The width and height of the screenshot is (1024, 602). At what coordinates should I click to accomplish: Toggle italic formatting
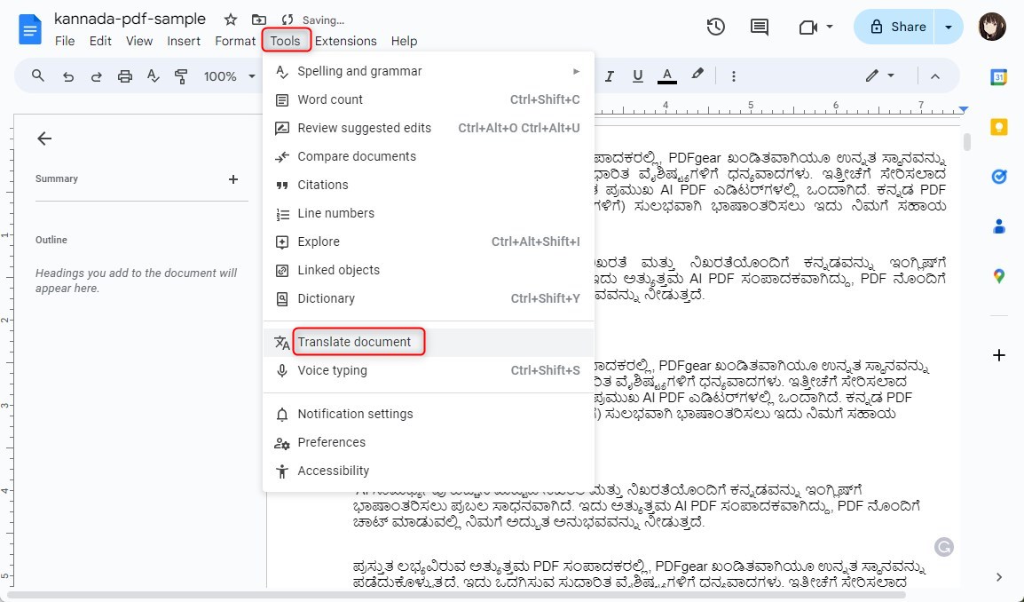610,75
